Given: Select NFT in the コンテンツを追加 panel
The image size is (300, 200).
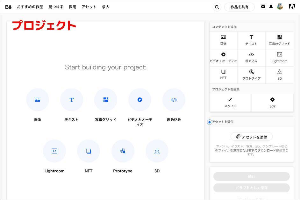Looking at the screenshot, I should point(223,75).
